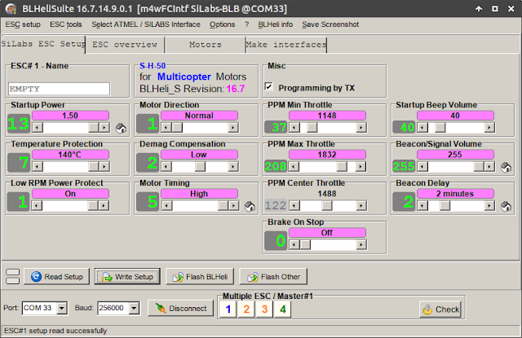Decrease Beacon/Signal Volume with left arrow
This screenshot has width=522, height=338.
pyautogui.click(x=422, y=167)
